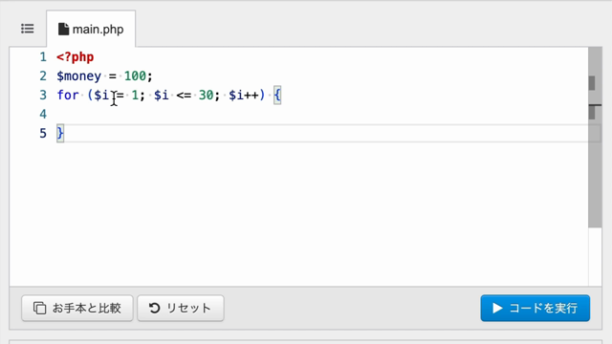Click the play triangle icon

(x=497, y=308)
